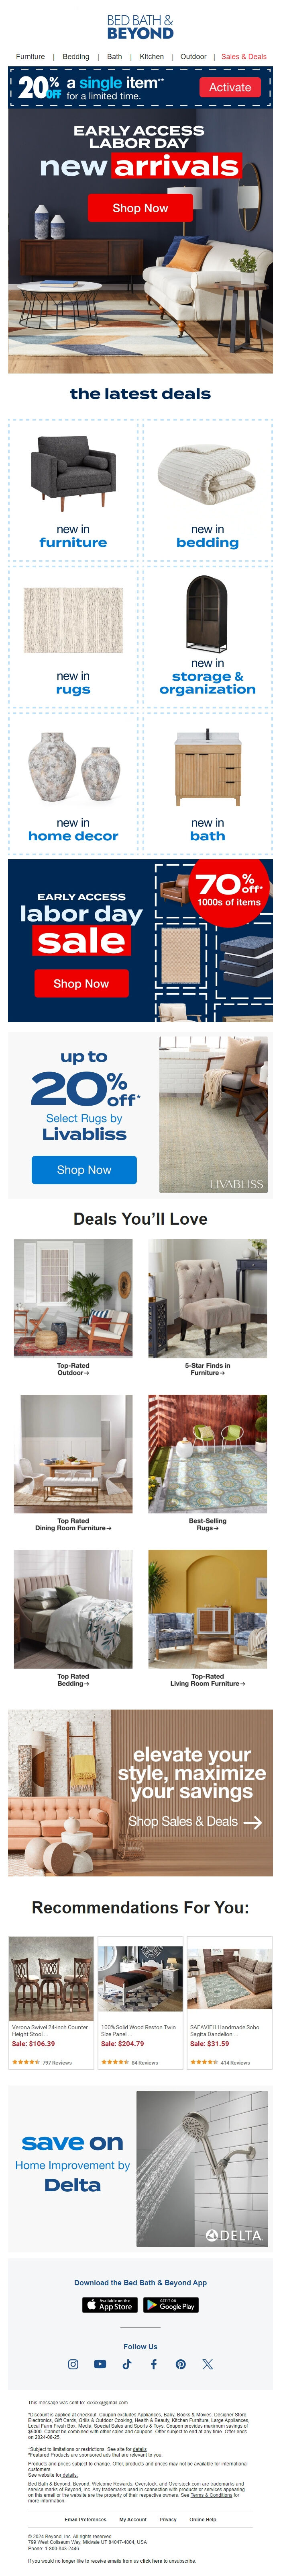This screenshot has width=281, height=2576.
Task: Select the new in furniture armchair tile
Action: pos(73,490)
